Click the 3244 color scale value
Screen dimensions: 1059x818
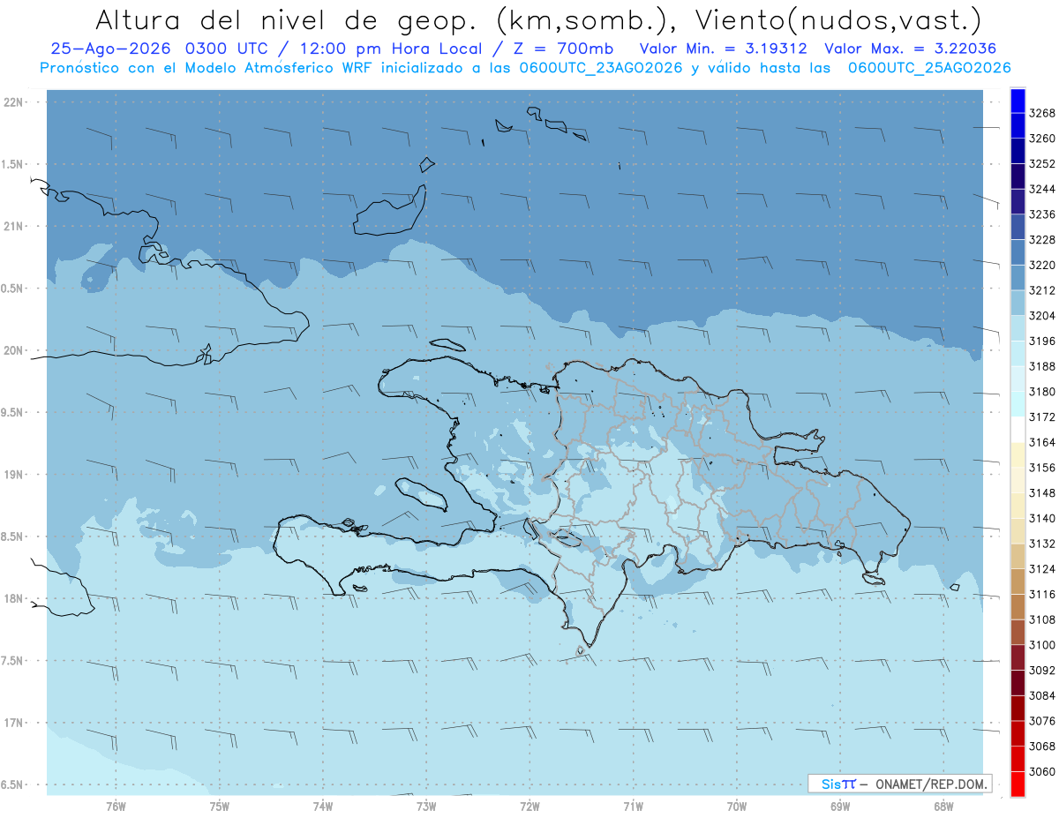point(1041,189)
